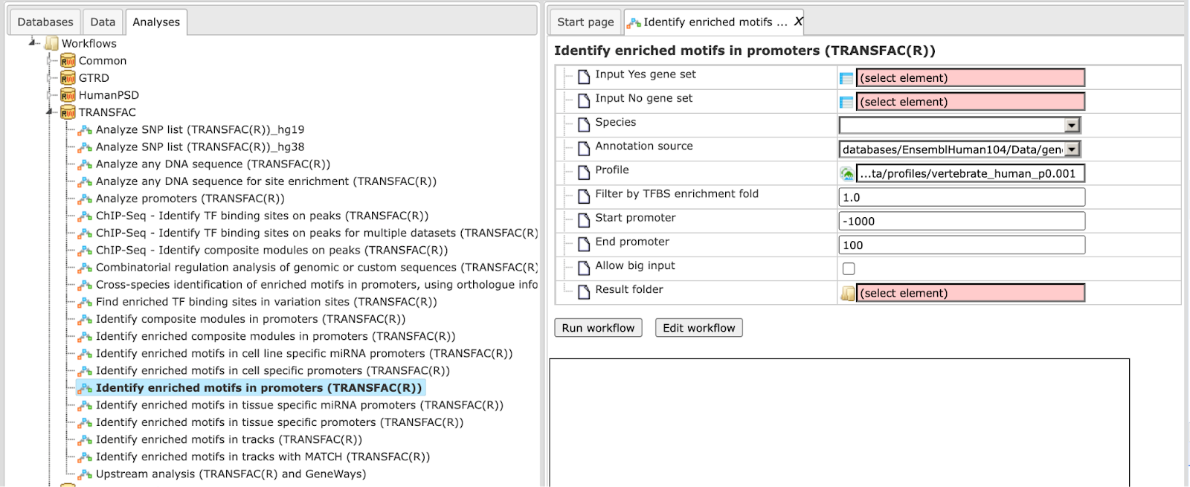Screen dimensions: 1190x487
Task: Open Identify enriched motifs in tissue specific miRNA promoters
Action: (x=300, y=405)
